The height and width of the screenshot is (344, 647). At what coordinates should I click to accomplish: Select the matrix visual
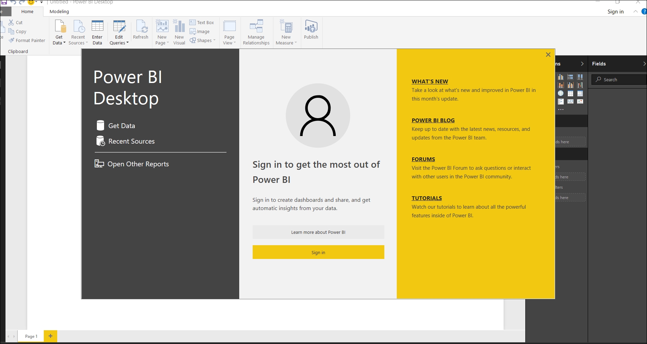click(x=580, y=93)
